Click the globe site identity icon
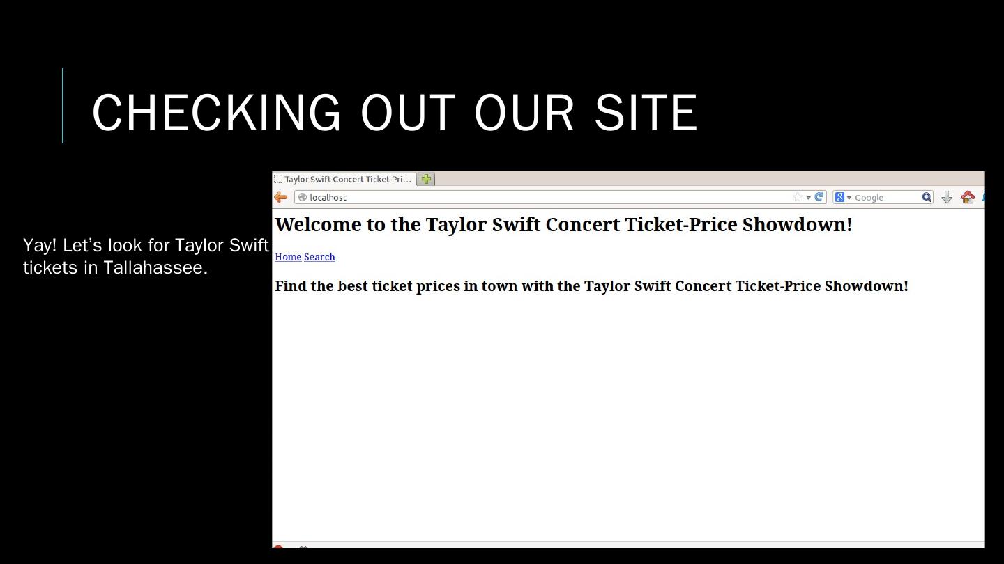Screen dimensions: 1004x564 coord(303,197)
